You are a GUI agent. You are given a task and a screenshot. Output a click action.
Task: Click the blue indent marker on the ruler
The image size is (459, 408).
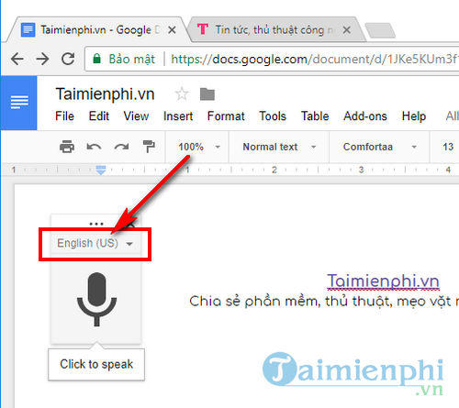point(101,170)
